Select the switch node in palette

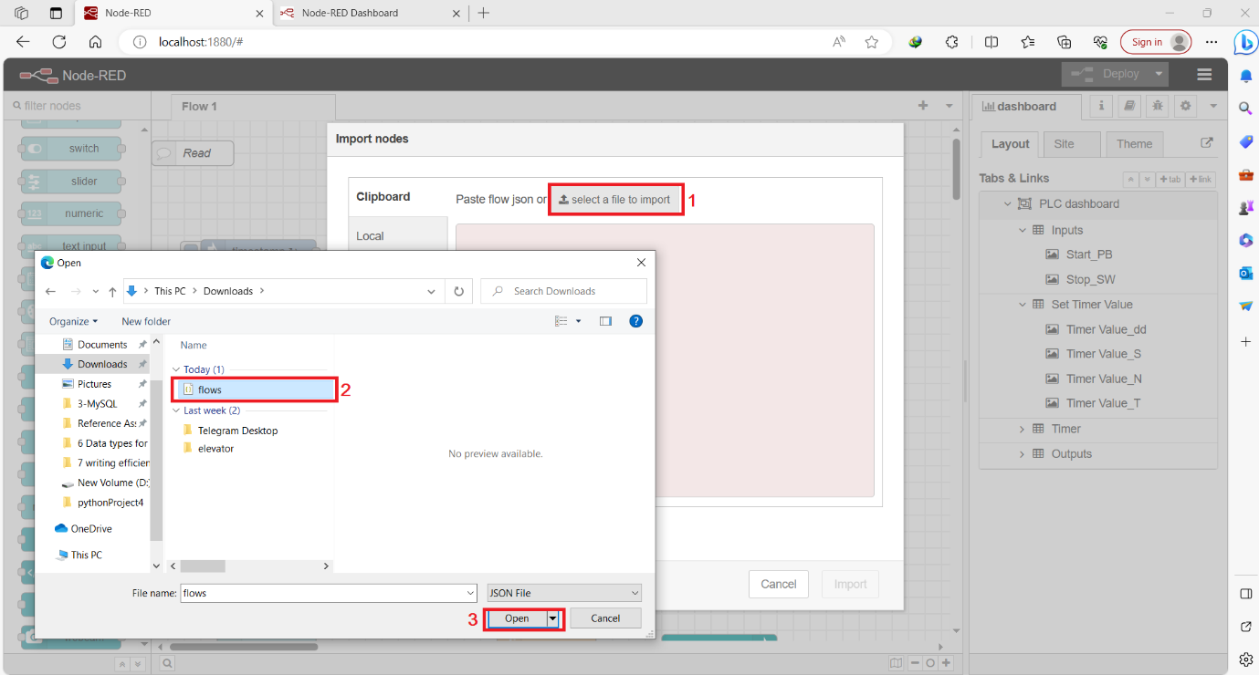pos(73,149)
